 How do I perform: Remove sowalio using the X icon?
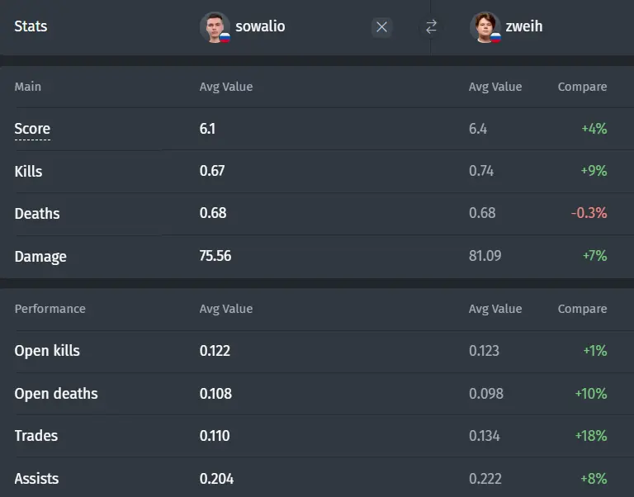pyautogui.click(x=381, y=27)
